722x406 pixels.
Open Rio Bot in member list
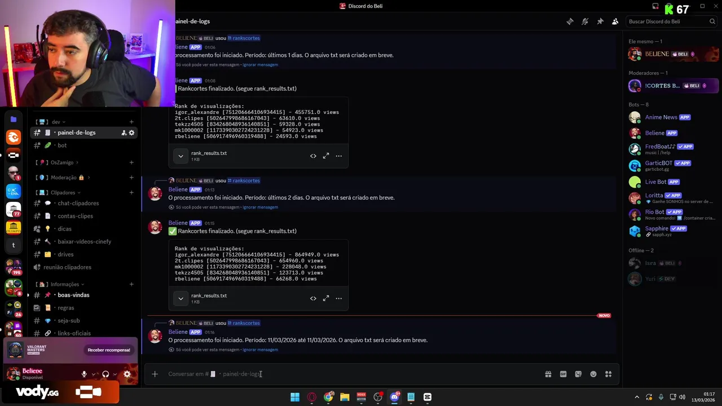pyautogui.click(x=672, y=214)
